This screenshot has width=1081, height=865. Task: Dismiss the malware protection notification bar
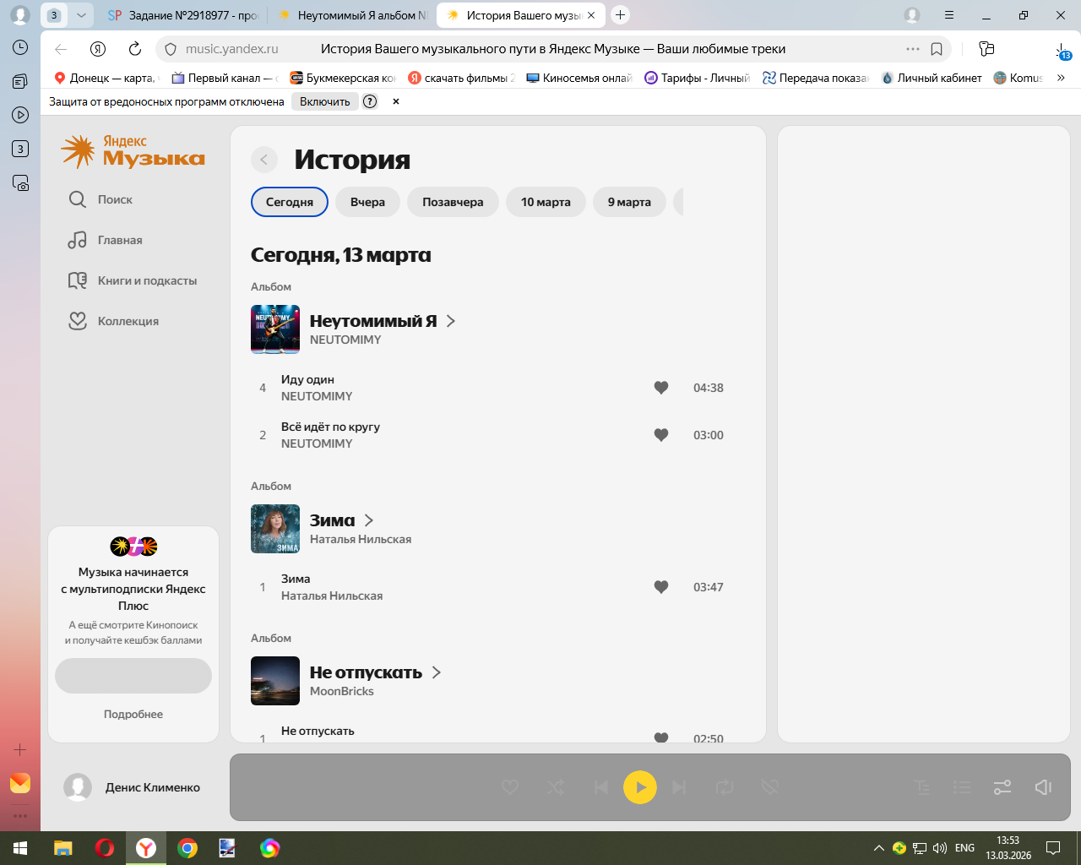coord(396,101)
